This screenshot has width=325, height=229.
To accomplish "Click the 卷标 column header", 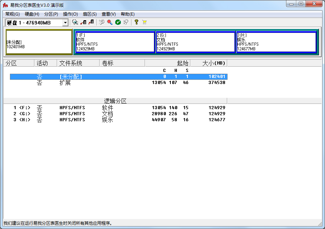I will pyautogui.click(x=122, y=63).
